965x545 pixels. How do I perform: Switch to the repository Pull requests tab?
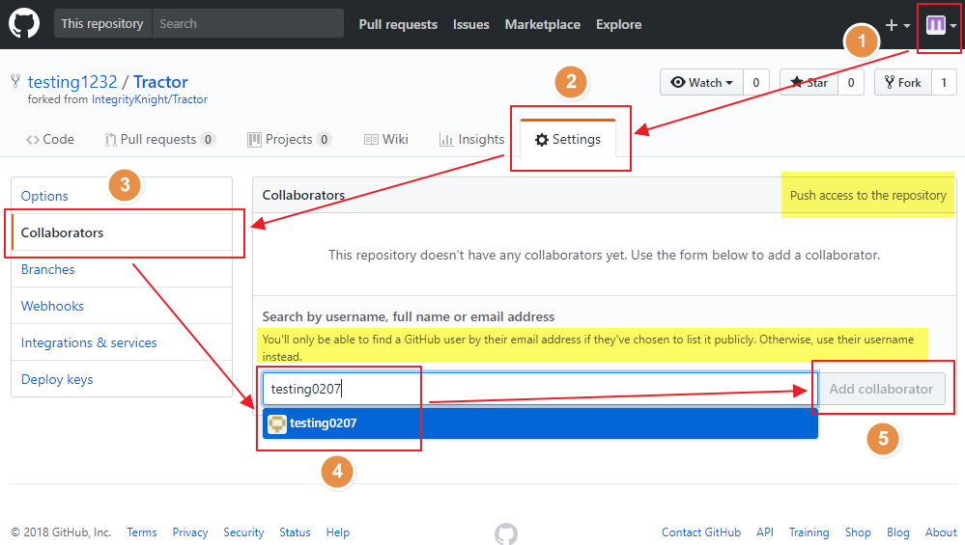(x=158, y=140)
